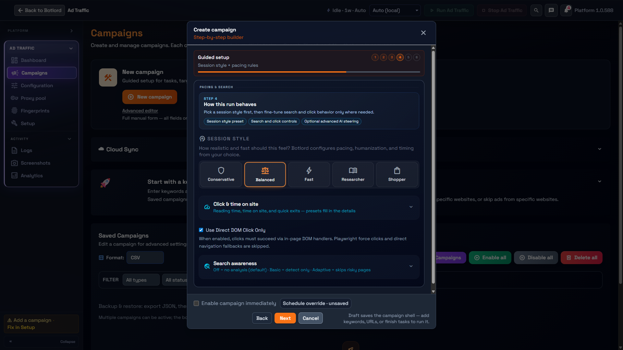
Task: Click Schedule override unsaved button
Action: click(315, 303)
